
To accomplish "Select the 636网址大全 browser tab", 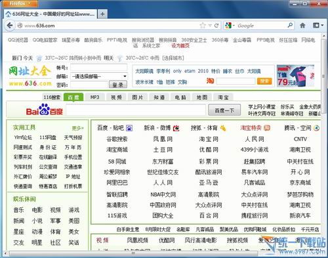I will 51,14.
